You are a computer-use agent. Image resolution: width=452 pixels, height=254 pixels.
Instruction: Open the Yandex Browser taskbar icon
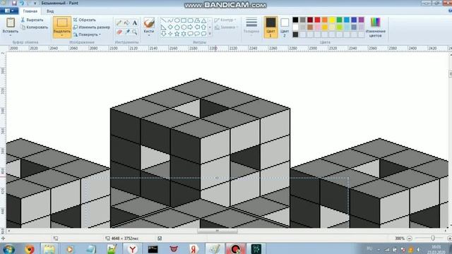[x=132, y=249]
